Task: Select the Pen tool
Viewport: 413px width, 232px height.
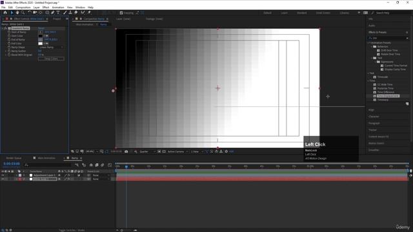Action: tap(53, 13)
